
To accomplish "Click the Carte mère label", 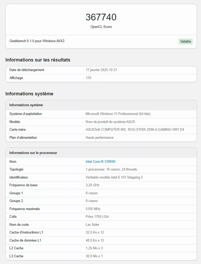I will tap(18, 129).
